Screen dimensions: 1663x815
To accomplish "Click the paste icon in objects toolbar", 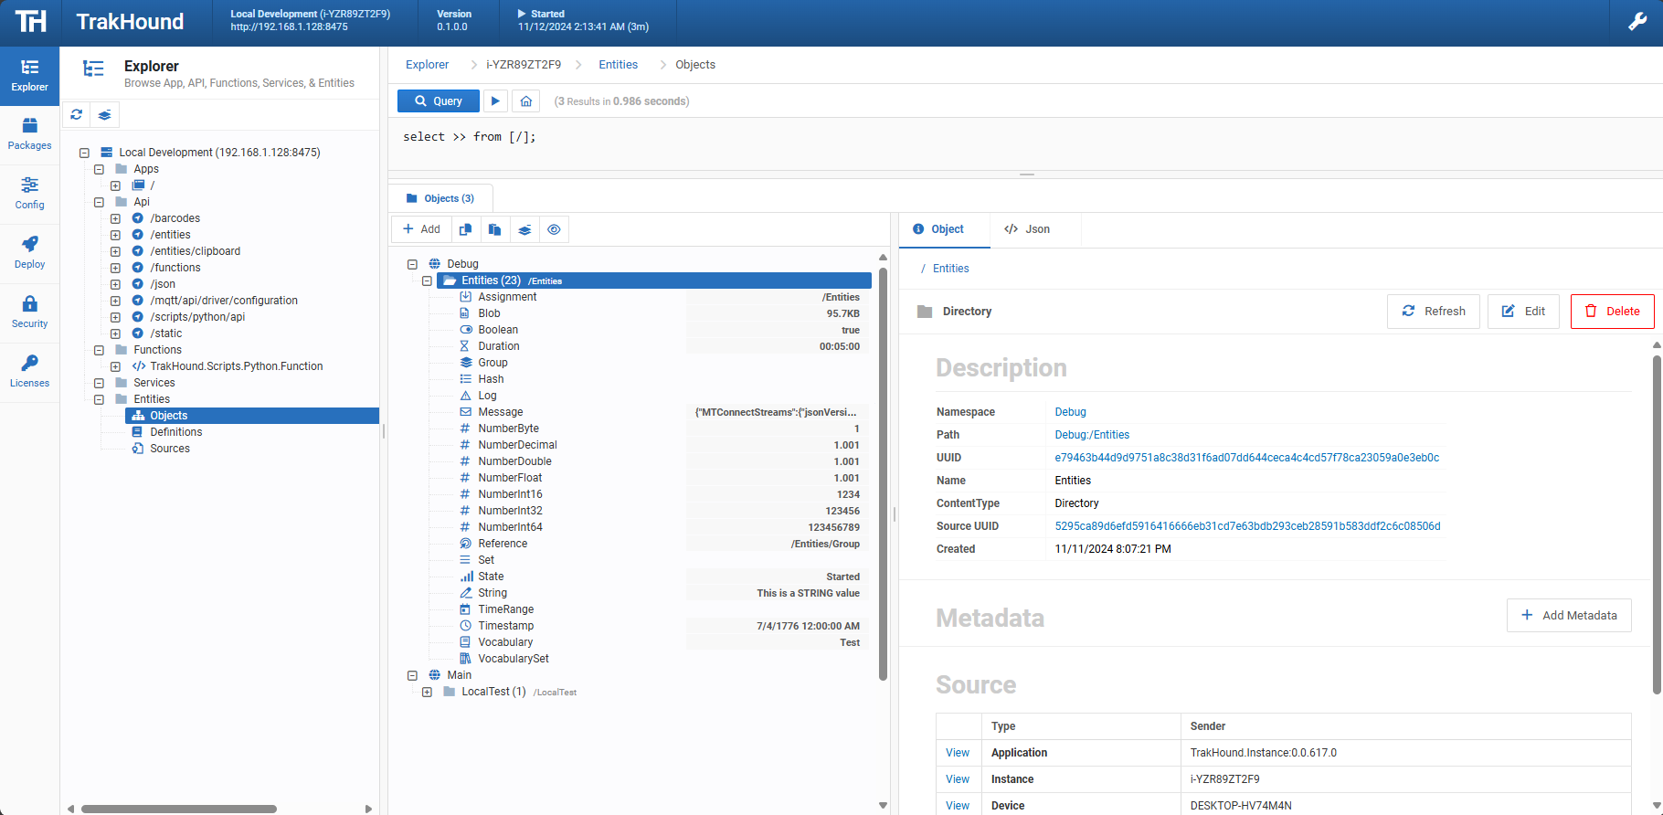I will point(494,229).
